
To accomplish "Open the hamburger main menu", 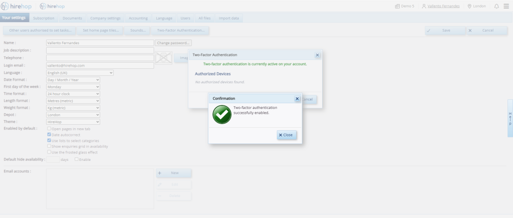I will (506, 6).
